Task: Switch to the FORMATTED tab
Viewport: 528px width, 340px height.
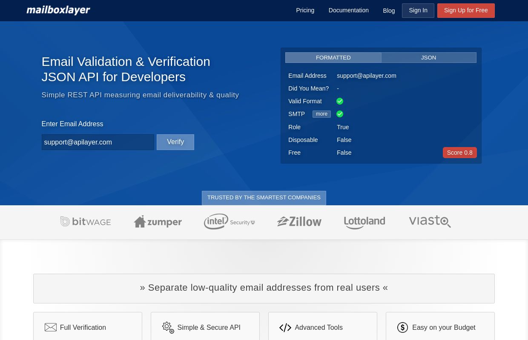Action: point(333,57)
